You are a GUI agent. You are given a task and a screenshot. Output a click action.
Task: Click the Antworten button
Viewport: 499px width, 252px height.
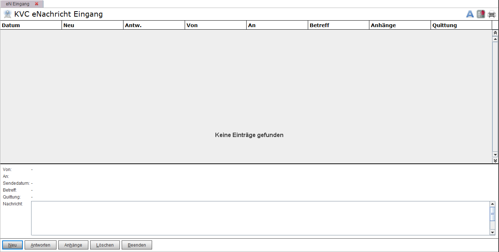pos(40,245)
